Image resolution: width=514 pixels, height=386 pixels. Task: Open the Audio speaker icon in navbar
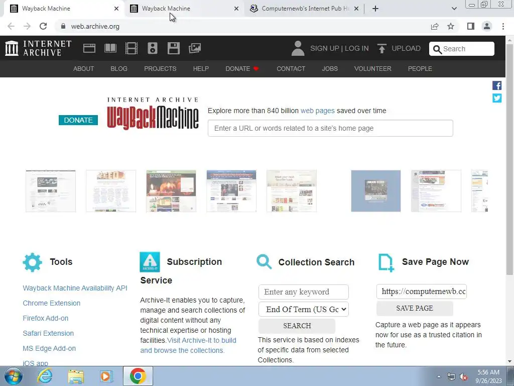(153, 48)
